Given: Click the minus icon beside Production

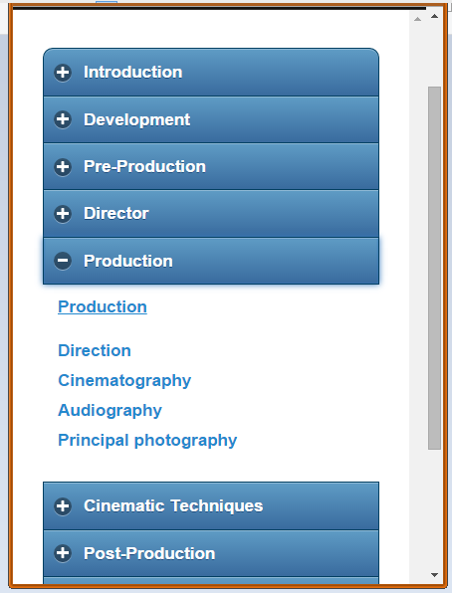Looking at the screenshot, I should point(63,261).
